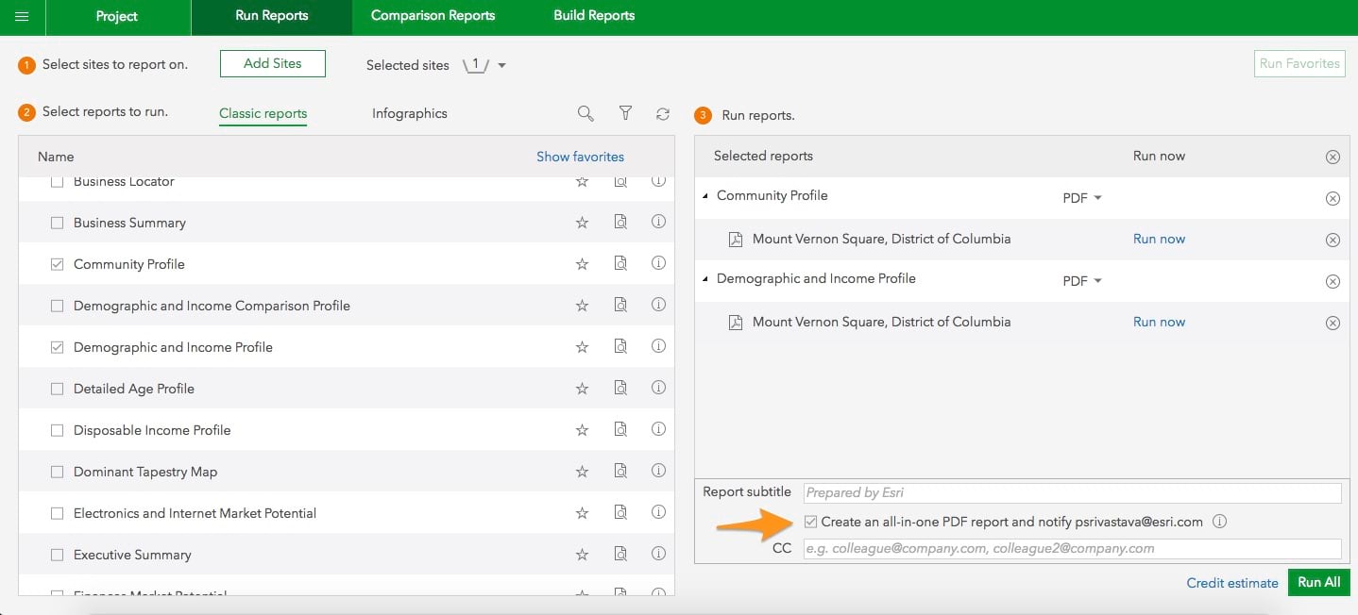1358x615 pixels.
Task: Show info for Detailed Age Profile
Action: [658, 388]
